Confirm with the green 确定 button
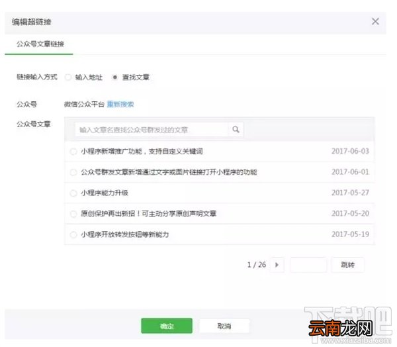This screenshot has width=397, height=347. [167, 326]
